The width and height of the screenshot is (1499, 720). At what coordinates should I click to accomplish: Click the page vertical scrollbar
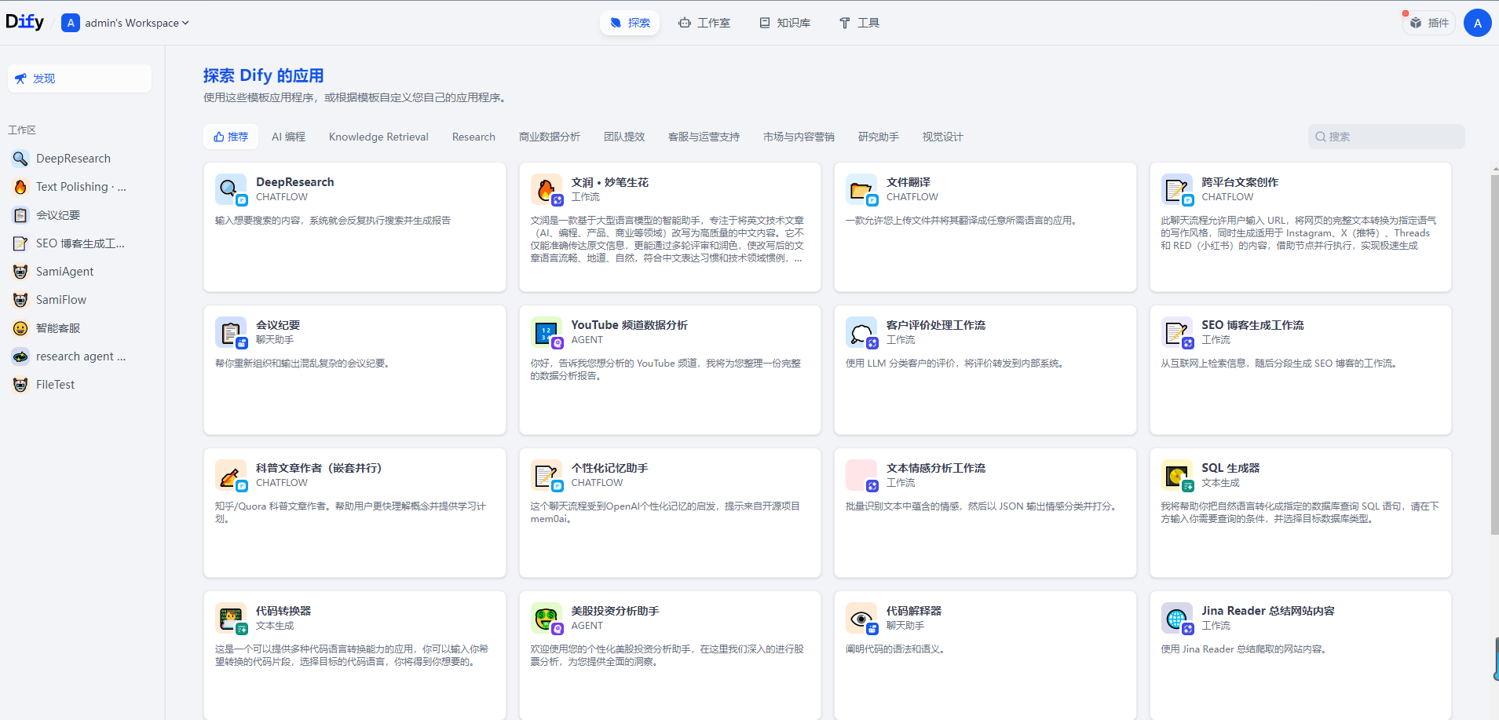pyautogui.click(x=1494, y=353)
